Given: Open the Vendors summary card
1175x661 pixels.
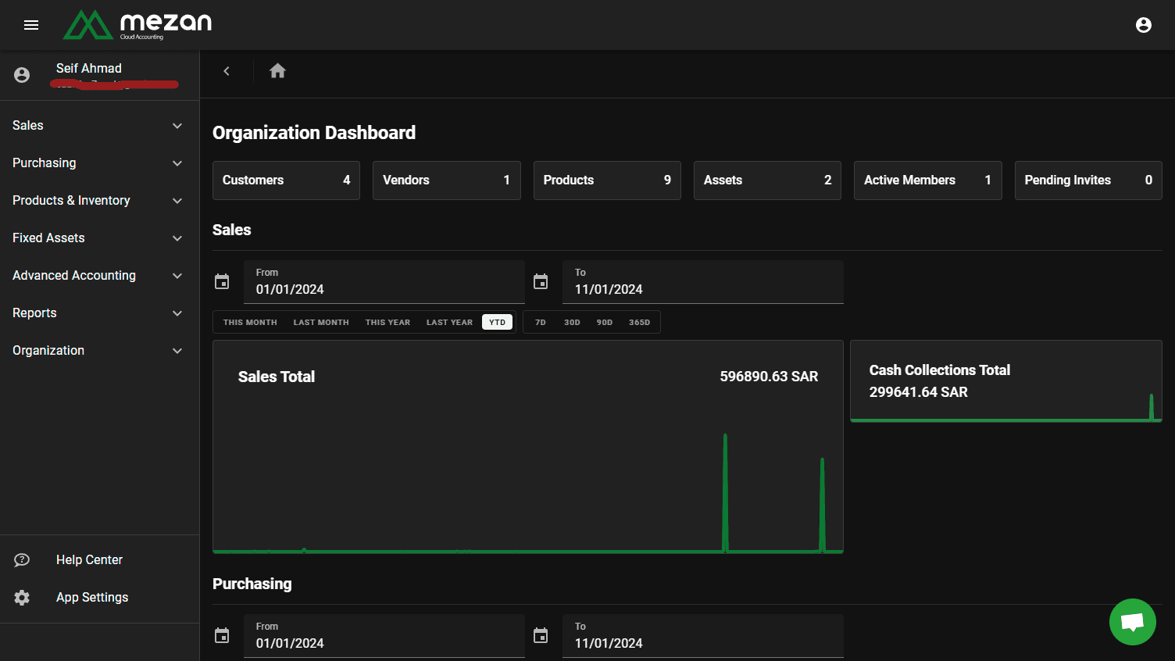Looking at the screenshot, I should [x=447, y=180].
